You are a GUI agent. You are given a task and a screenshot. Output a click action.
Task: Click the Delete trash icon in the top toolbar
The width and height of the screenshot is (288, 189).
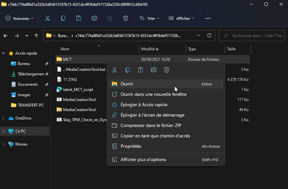pyautogui.click(x=125, y=18)
